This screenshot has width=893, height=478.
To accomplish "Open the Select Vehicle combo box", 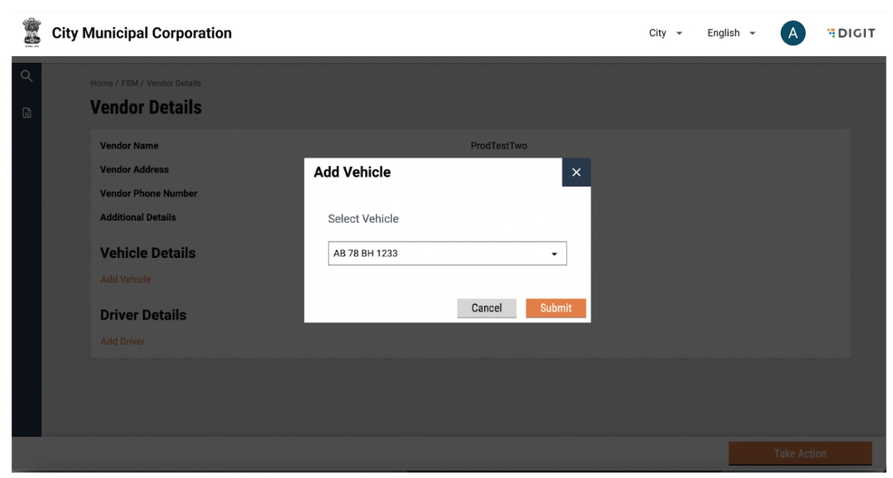I will 447,253.
